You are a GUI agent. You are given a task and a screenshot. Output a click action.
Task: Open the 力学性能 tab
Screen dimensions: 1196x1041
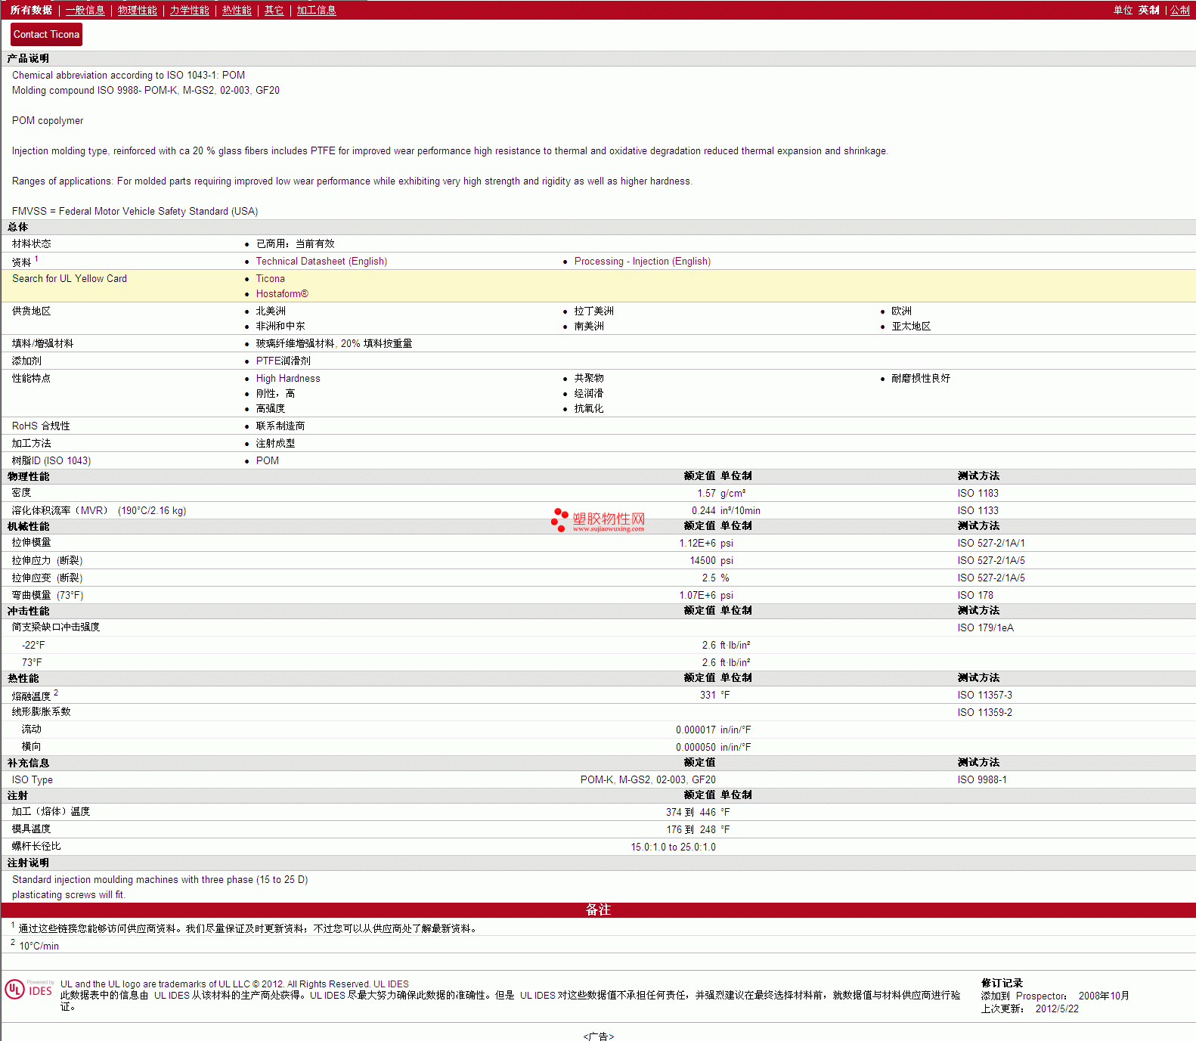189,10
